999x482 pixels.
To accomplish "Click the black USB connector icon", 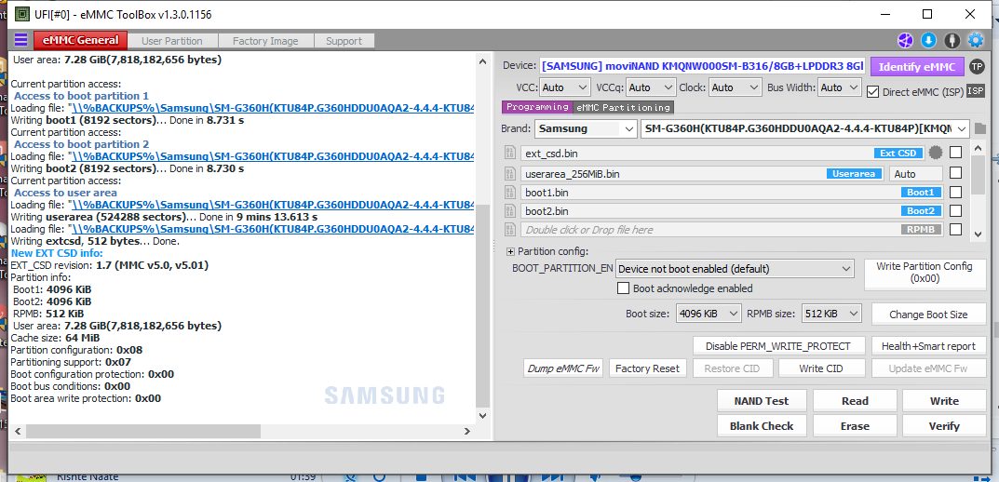I will [952, 41].
